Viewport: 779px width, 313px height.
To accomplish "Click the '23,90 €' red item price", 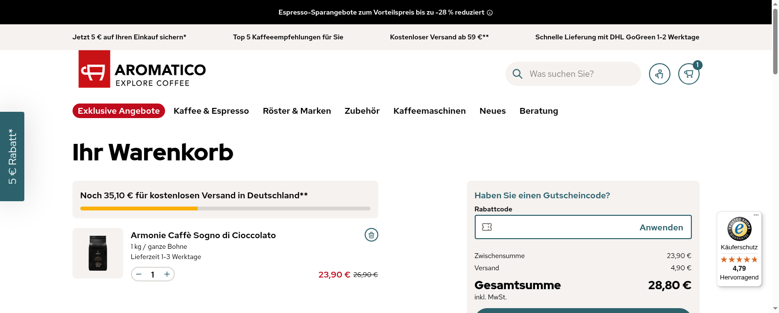I will 334,275.
